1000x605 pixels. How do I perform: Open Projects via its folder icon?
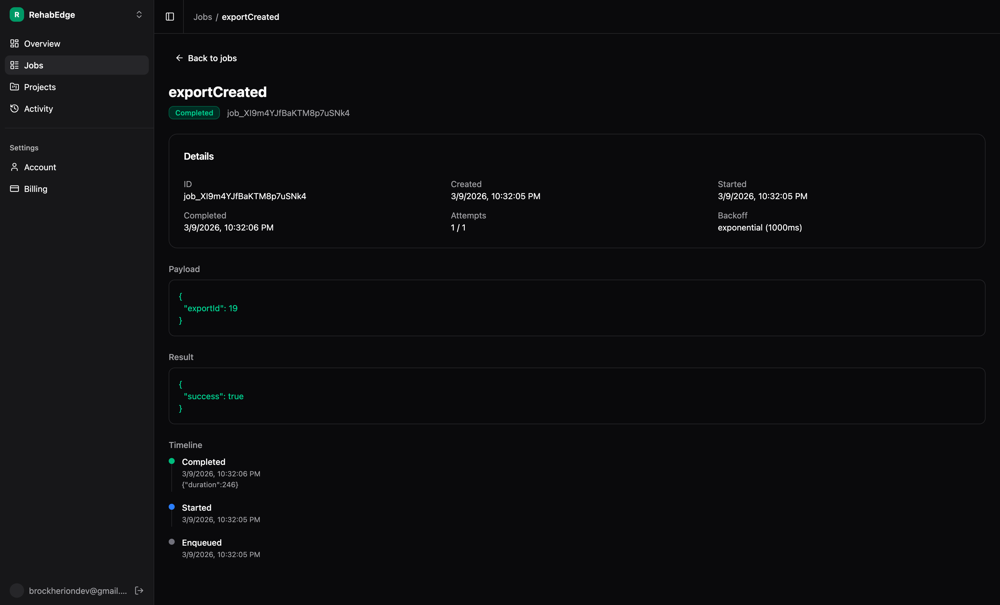tap(14, 87)
